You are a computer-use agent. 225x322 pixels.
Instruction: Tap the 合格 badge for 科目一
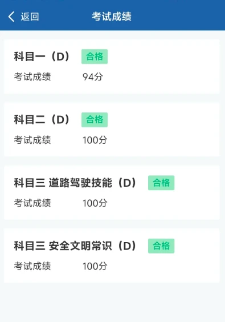point(95,57)
